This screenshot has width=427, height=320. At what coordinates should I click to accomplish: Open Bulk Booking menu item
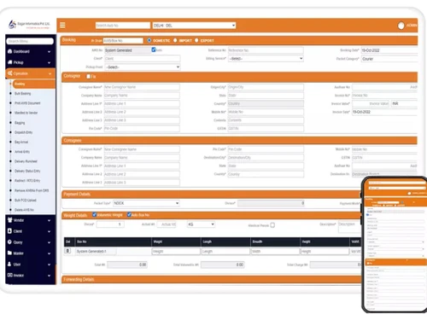coord(23,93)
